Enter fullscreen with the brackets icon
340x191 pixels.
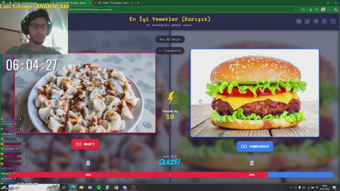pos(333,21)
